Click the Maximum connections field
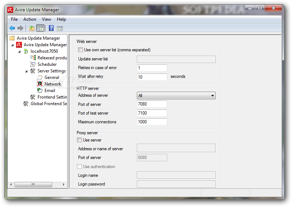The image size is (292, 207). coord(152,122)
